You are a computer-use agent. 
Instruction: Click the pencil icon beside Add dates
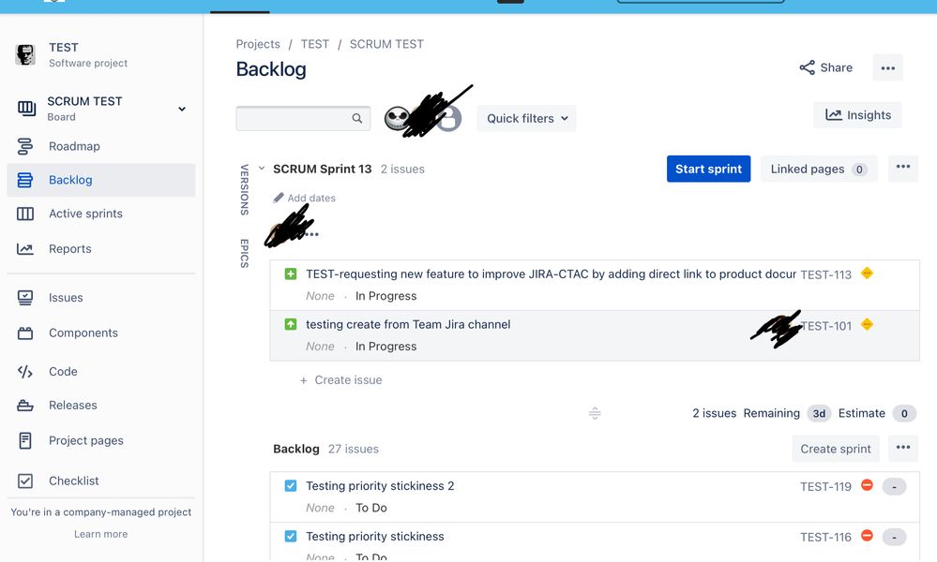pos(279,198)
